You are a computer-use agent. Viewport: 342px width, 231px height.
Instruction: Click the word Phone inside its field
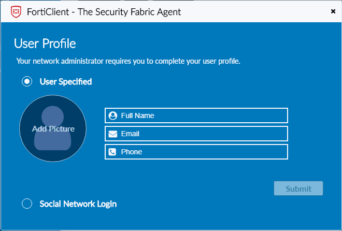pyautogui.click(x=132, y=152)
